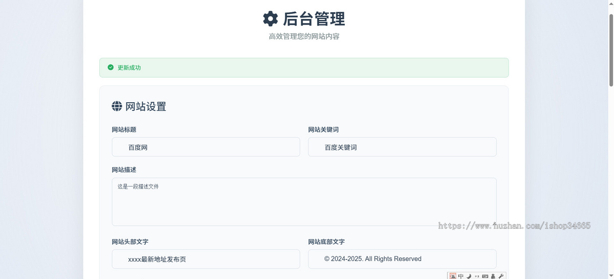Click the 网站关键词 label
The width and height of the screenshot is (614, 279).
[x=323, y=130]
